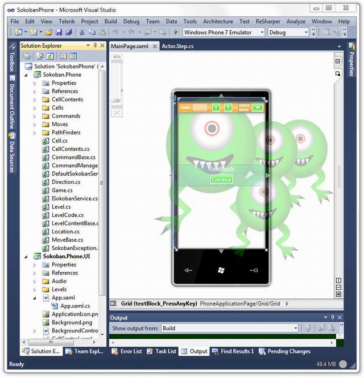Open the Toolbox side panel

12,58
